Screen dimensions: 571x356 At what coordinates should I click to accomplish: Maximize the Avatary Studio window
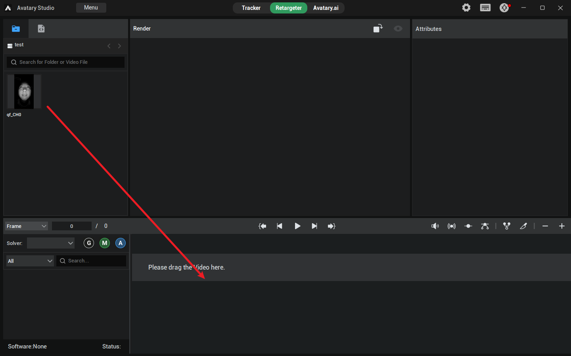pyautogui.click(x=542, y=8)
